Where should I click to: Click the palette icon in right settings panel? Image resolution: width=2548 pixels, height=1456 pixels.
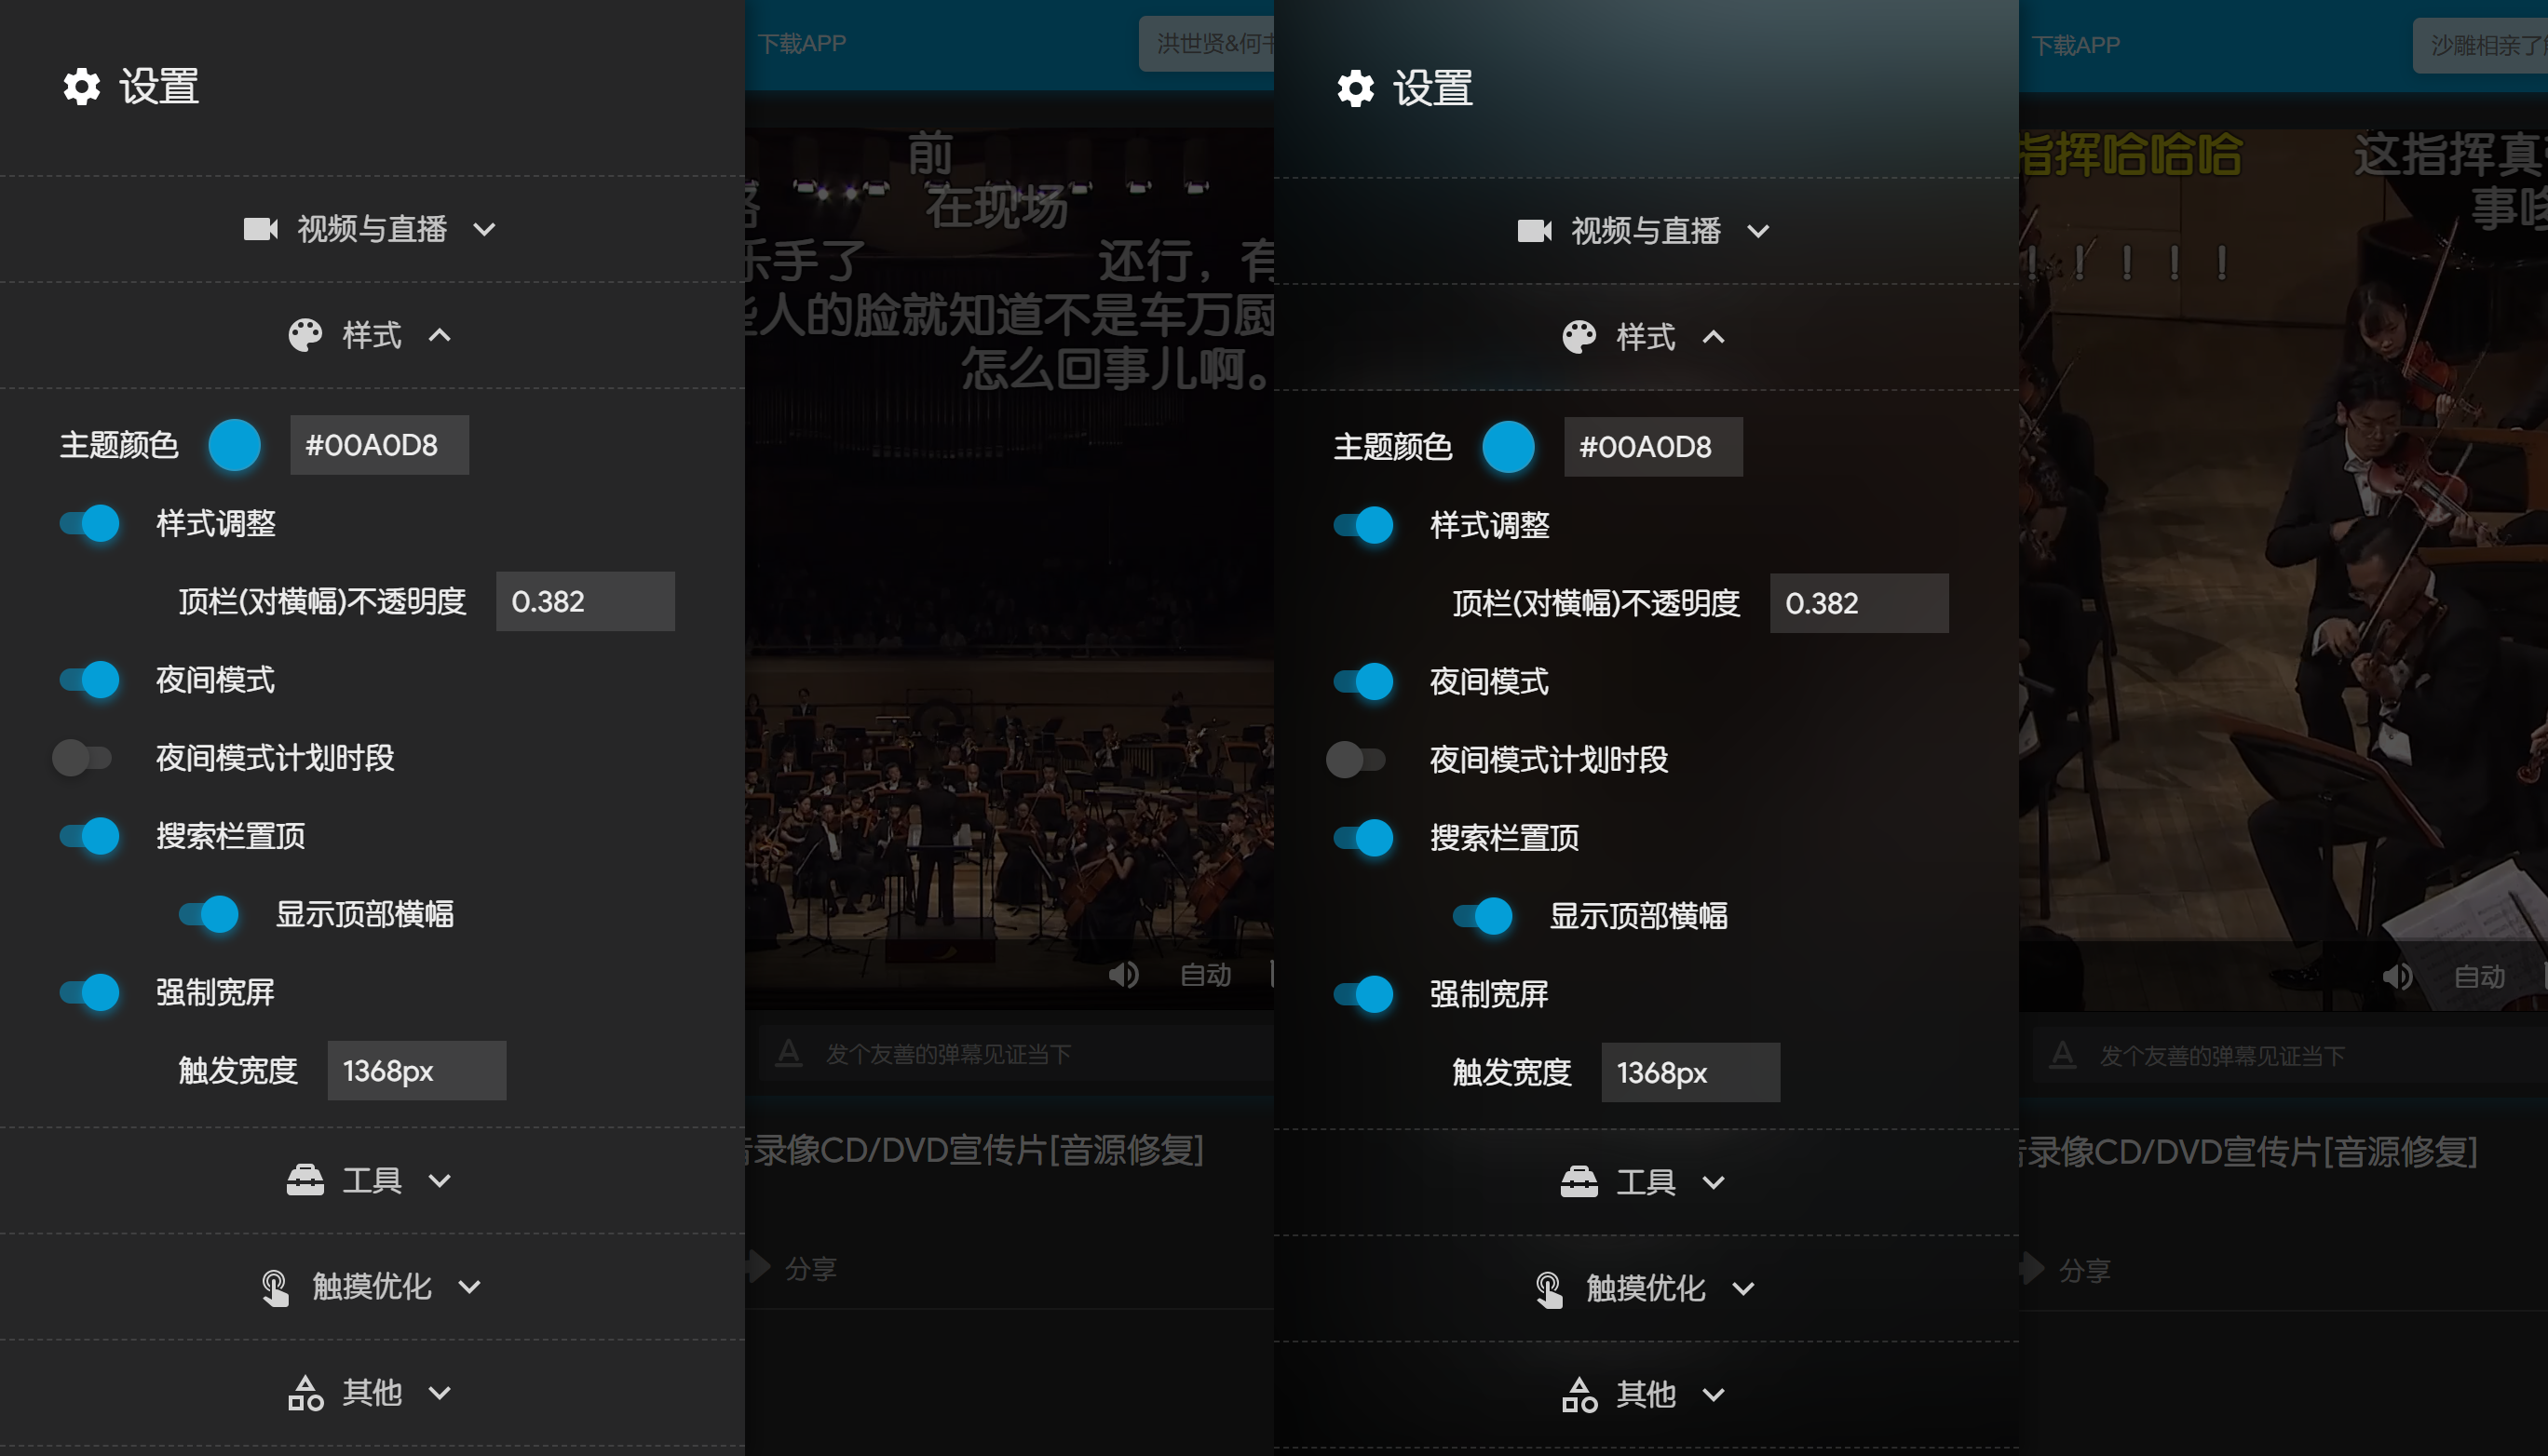click(x=1579, y=337)
